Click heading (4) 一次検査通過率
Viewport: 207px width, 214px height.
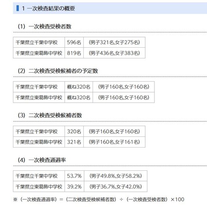click(x=42, y=160)
